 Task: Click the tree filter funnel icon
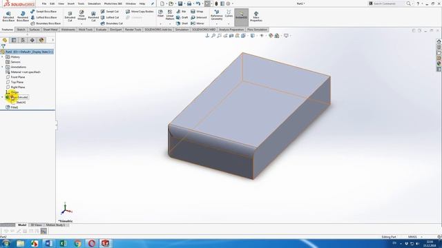point(3,46)
